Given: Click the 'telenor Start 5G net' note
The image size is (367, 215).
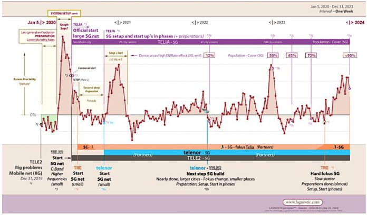Looking at the screenshot, I should point(104,176).
